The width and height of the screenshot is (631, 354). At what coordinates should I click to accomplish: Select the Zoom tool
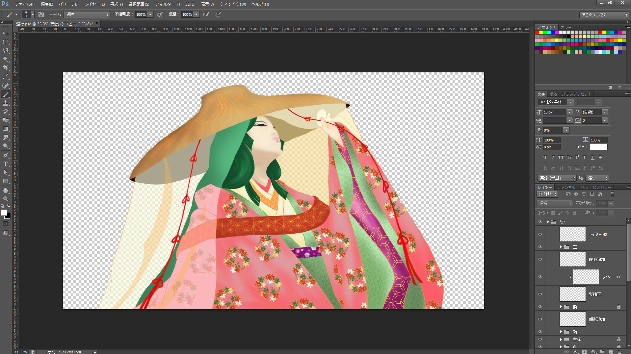6,199
